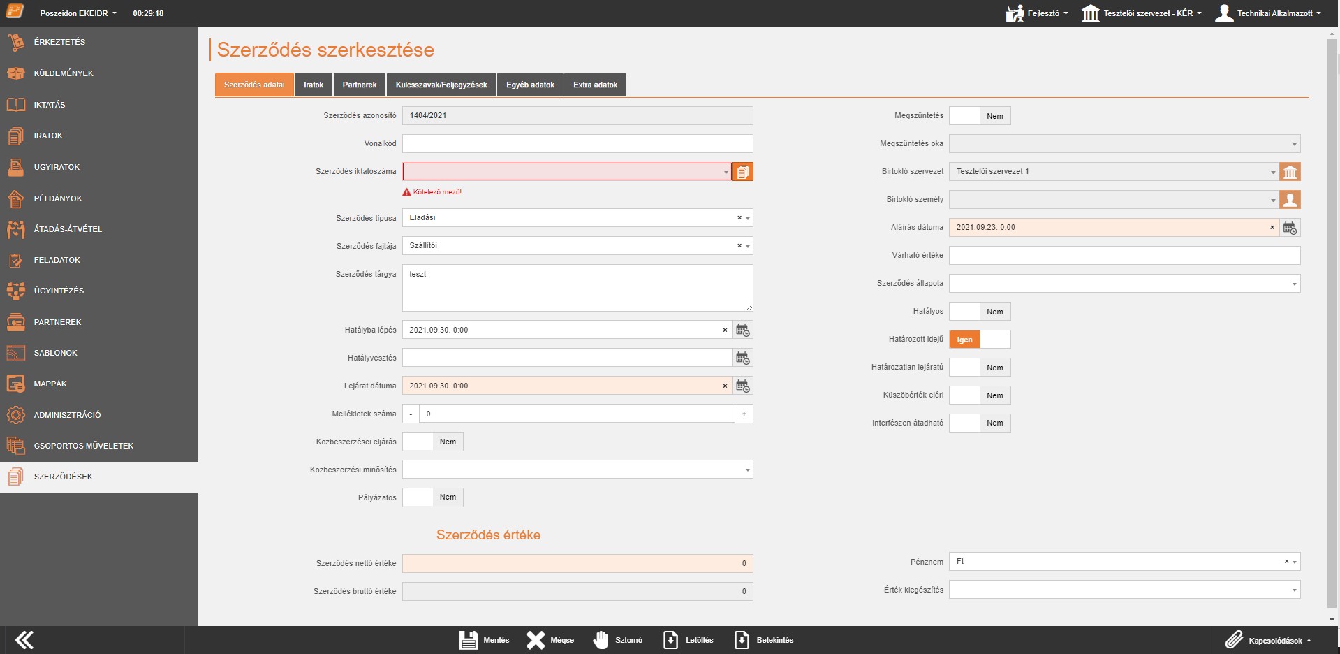This screenshot has width=1340, height=654.
Task: Decrease Mellékletek száma with minus
Action: tap(411, 414)
